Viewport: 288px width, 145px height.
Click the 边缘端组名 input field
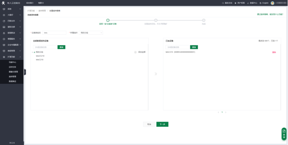(x=54, y=33)
